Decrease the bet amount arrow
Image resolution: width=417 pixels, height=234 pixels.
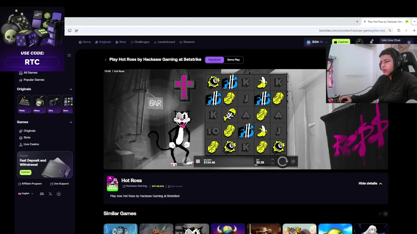click(272, 163)
